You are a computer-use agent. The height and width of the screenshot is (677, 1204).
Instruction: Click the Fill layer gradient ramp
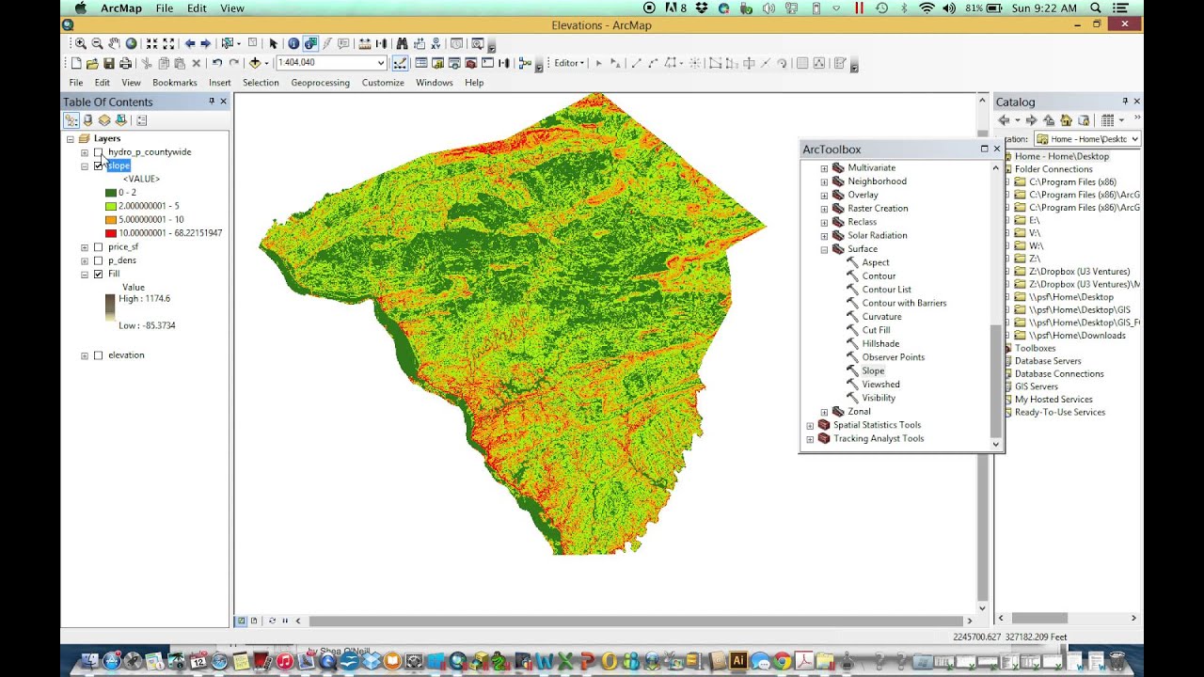point(110,308)
